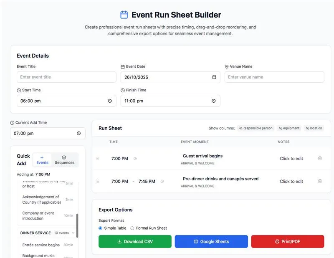This screenshot has width=334, height=258.
Task: Click the Finish Time field showing 11:00 pm
Action: 170,101
